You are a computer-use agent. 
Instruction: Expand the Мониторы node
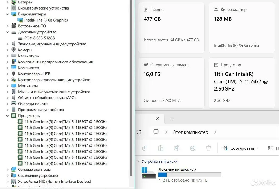7,86
